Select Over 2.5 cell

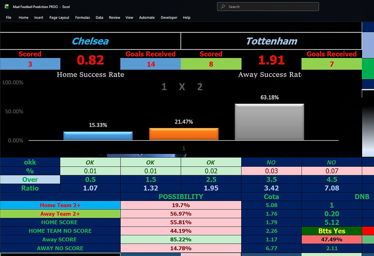tap(211, 179)
